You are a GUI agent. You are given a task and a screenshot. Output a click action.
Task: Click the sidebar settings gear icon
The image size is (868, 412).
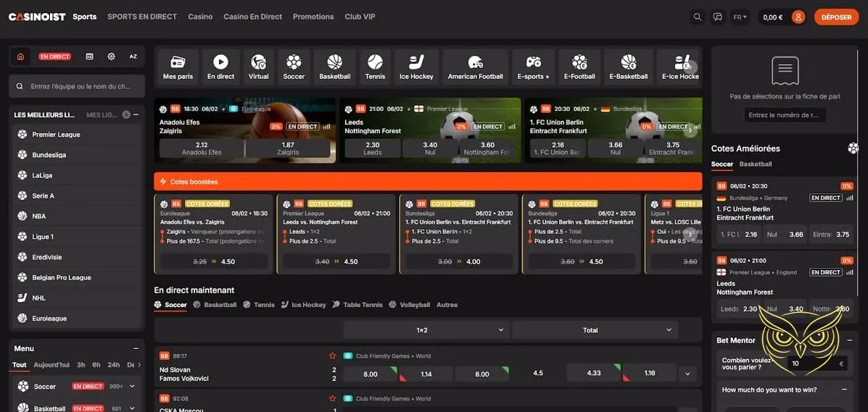click(x=111, y=56)
